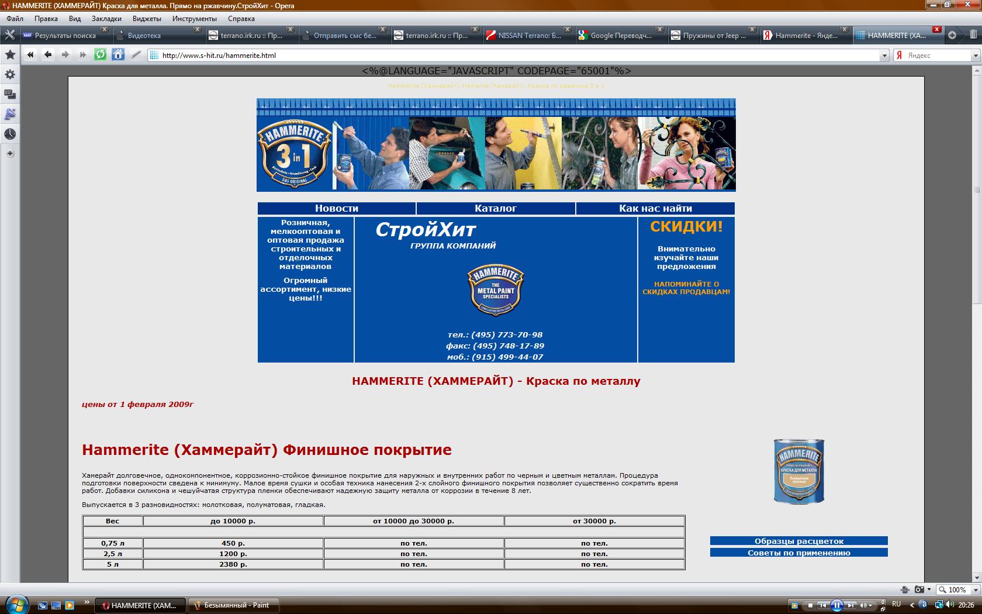Screen dimensions: 982x614
Task: Click the green Reload page icon
Action: tap(101, 55)
